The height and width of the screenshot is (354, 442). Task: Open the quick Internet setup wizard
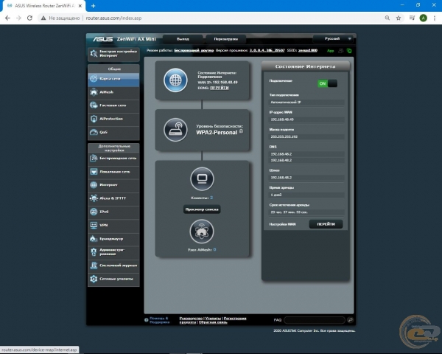113,54
